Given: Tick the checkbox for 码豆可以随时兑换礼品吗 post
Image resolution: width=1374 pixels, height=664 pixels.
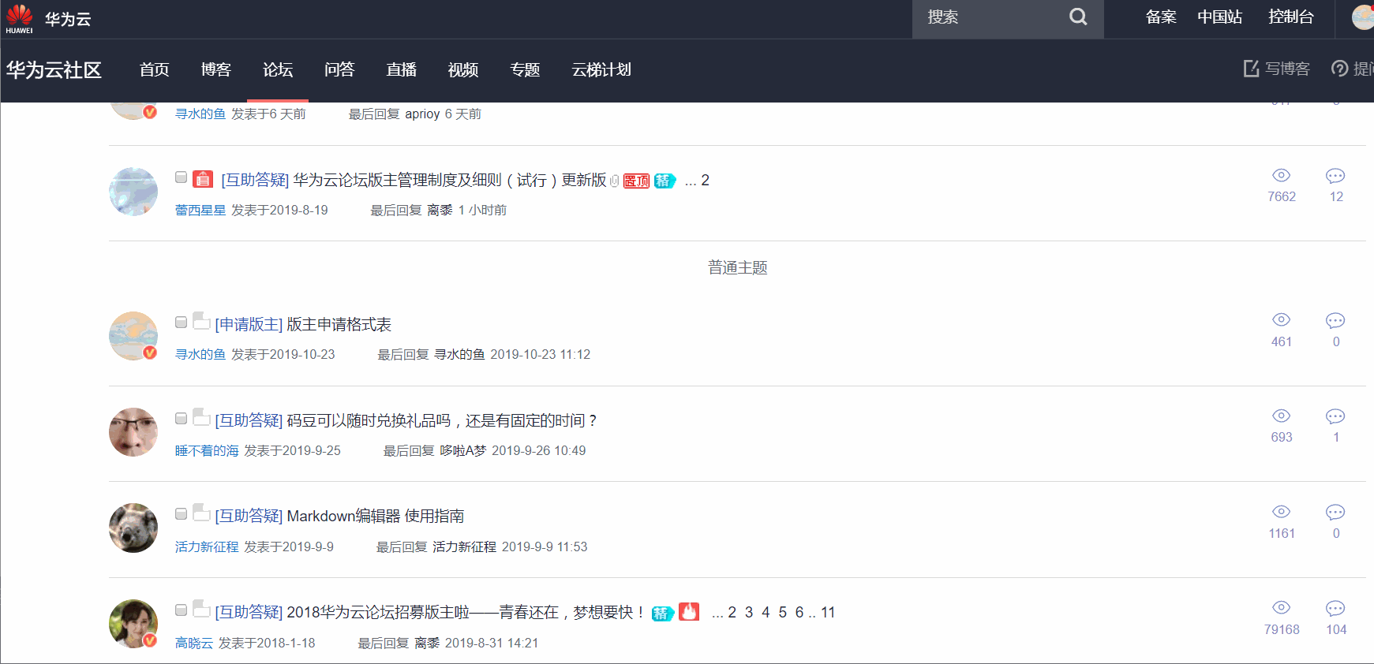Looking at the screenshot, I should tap(182, 418).
